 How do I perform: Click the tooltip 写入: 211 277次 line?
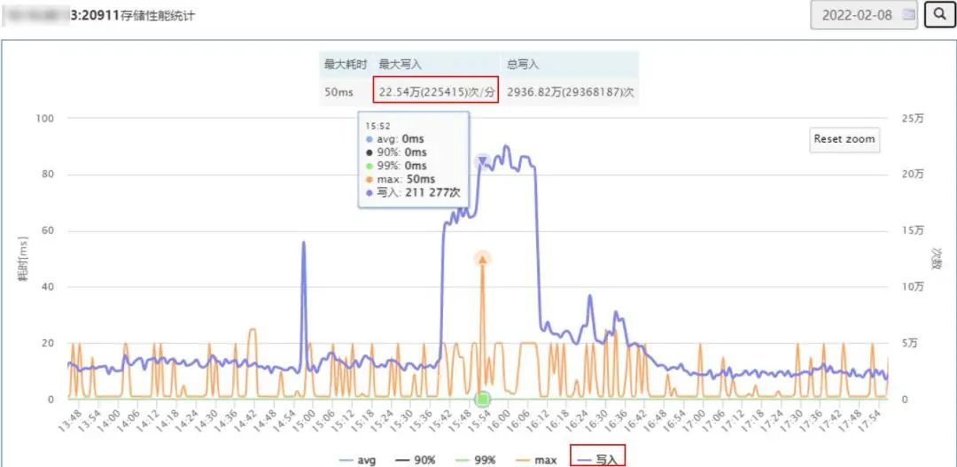(x=413, y=193)
